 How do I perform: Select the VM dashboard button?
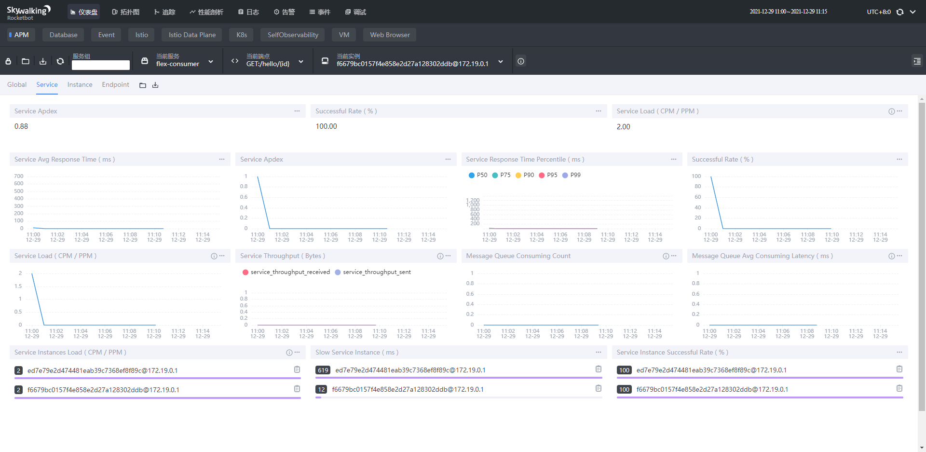pos(344,35)
